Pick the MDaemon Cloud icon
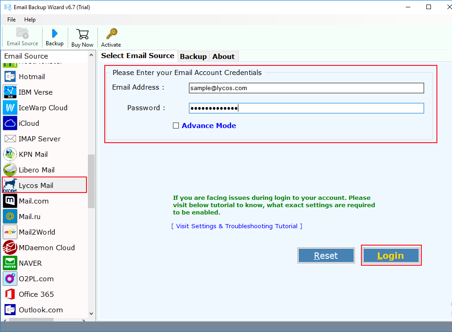 pos(10,247)
